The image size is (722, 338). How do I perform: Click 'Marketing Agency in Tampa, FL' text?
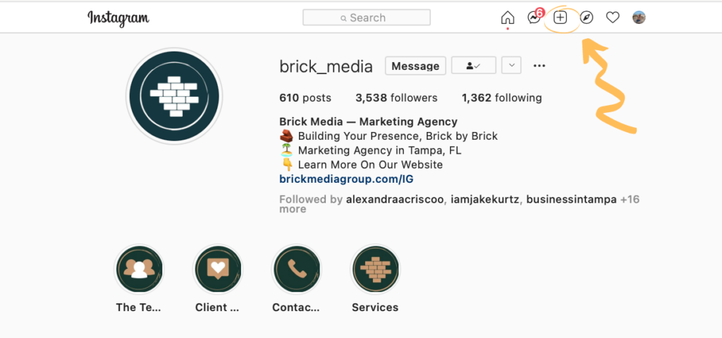point(380,151)
